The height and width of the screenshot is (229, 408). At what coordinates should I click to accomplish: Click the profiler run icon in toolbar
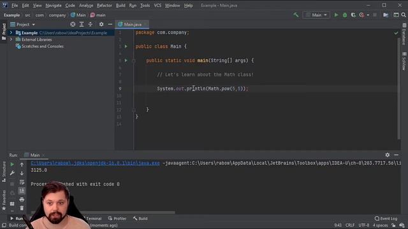coord(361,15)
